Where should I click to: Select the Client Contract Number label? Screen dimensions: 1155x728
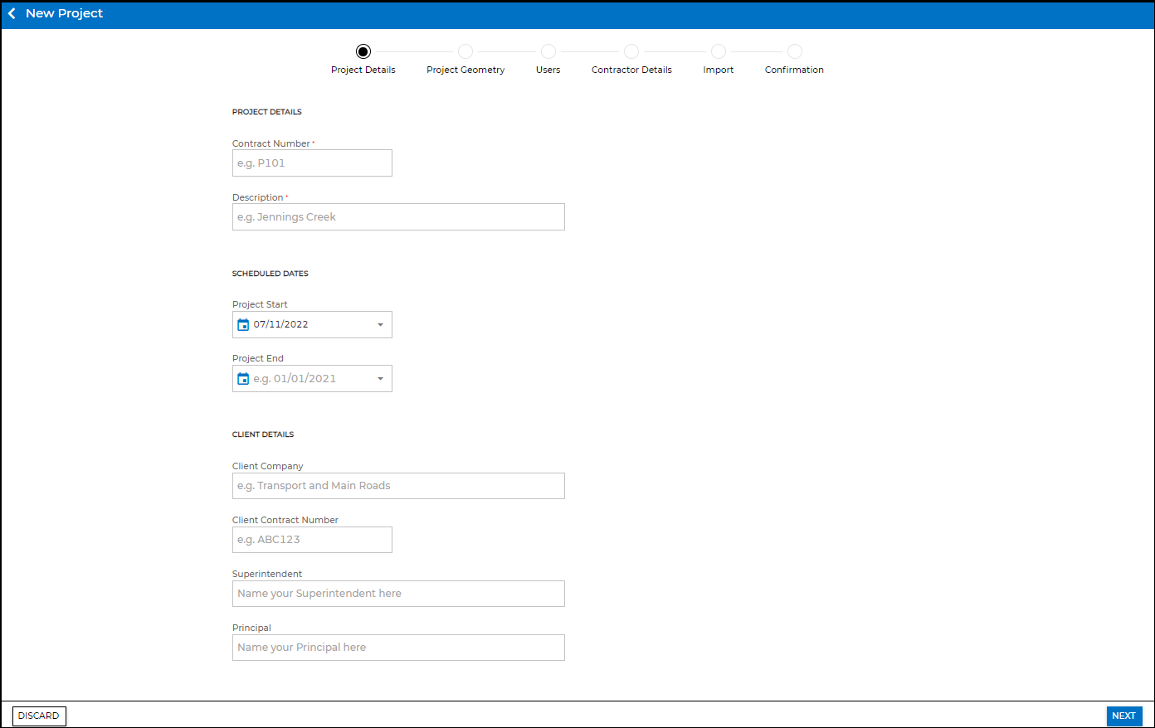285,520
